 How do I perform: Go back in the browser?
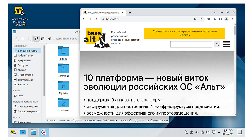pos(84,19)
